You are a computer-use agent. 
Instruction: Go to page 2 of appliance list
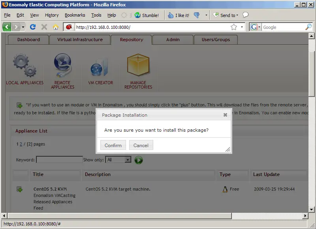click(x=21, y=144)
